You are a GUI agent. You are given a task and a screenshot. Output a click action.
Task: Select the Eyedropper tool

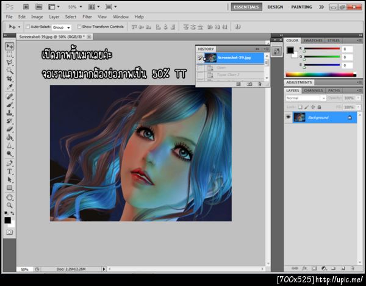pyautogui.click(x=9, y=87)
